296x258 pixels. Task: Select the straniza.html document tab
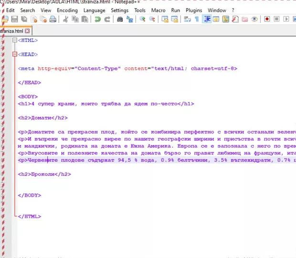(11, 30)
